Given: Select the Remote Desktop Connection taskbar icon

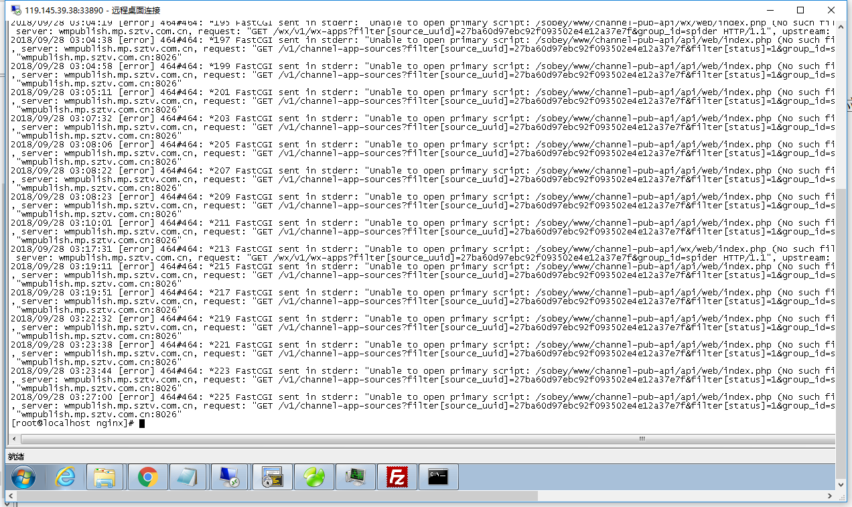Looking at the screenshot, I should pos(230,477).
